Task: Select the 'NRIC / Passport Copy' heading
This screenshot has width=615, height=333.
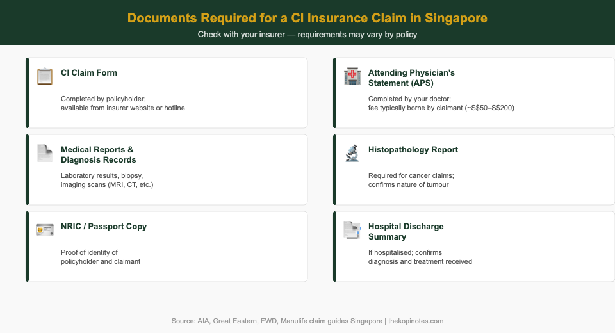Action: point(104,226)
